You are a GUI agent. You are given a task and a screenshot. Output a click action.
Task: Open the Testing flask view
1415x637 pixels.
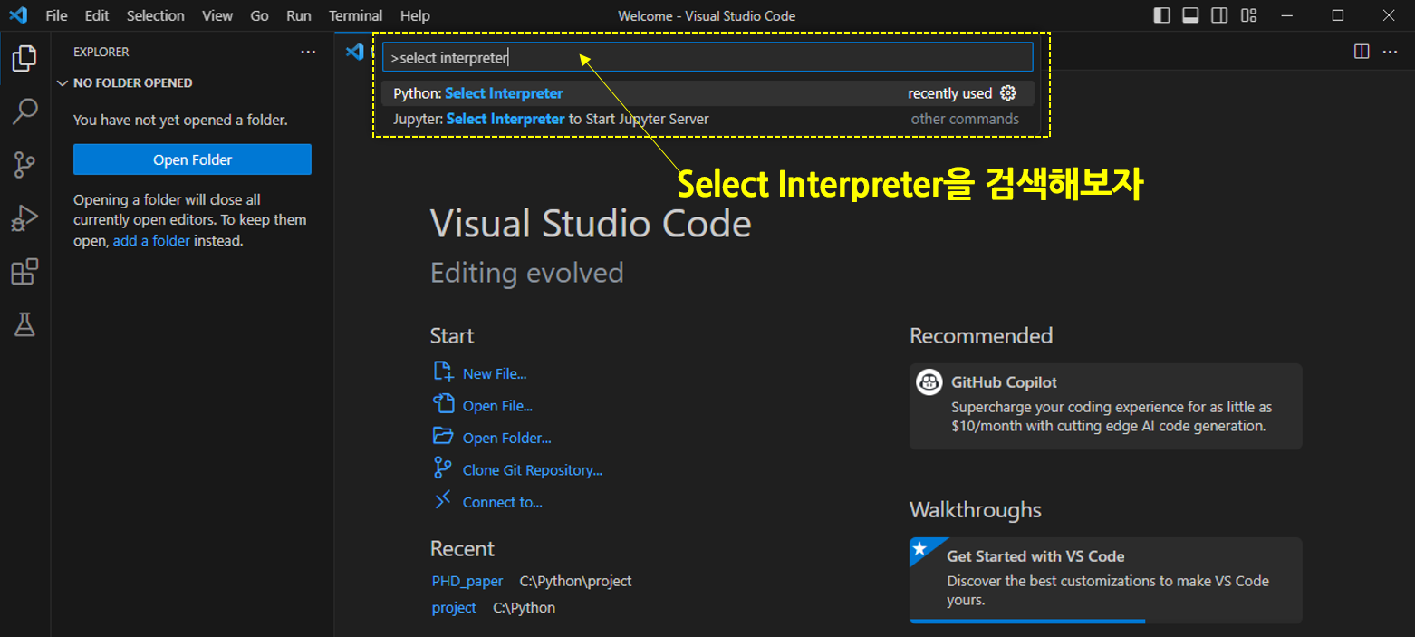click(24, 324)
